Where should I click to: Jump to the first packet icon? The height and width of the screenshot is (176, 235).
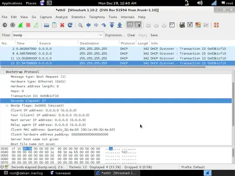pos(112,25)
